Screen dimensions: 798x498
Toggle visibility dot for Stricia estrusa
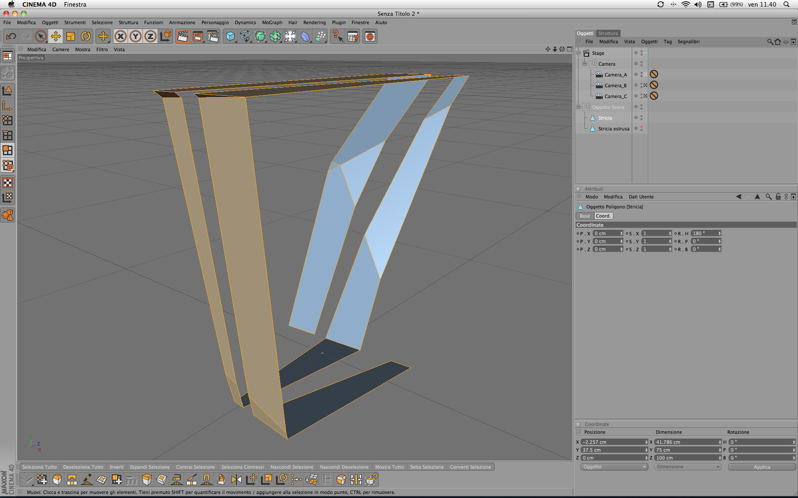click(x=641, y=127)
